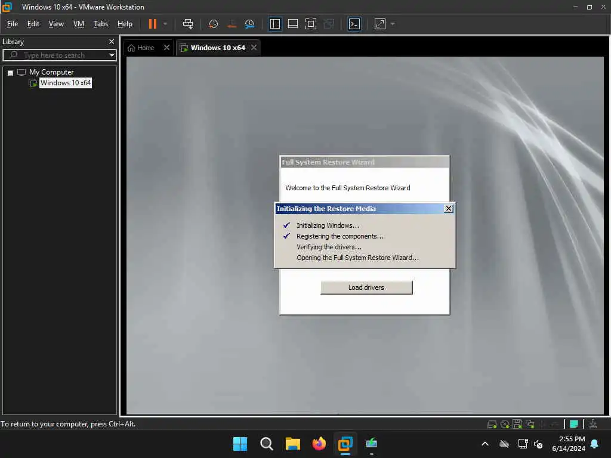Viewport: 611px width, 458px height.
Task: Click the 'Verifying the drivers...' text
Action: pos(329,247)
